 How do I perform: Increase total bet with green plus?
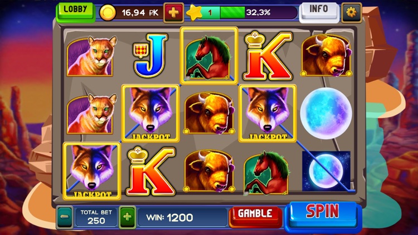128,217
